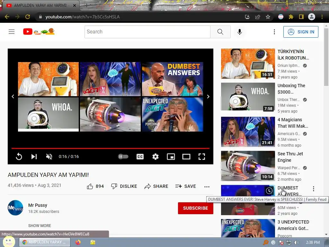Open See Thru Jet Engine title
This screenshot has width=329, height=247.
(290, 157)
